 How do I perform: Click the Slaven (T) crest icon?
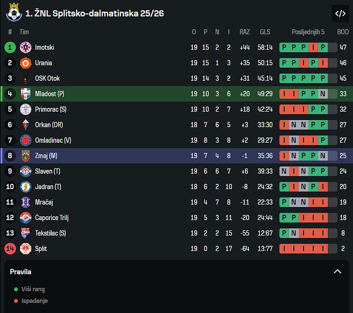(x=26, y=171)
